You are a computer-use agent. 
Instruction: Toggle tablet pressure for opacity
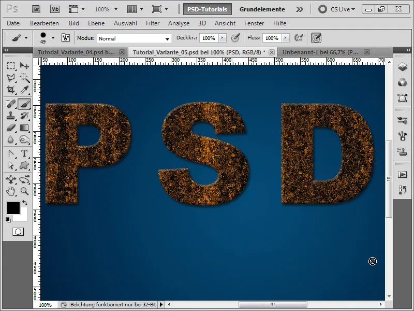click(x=235, y=38)
